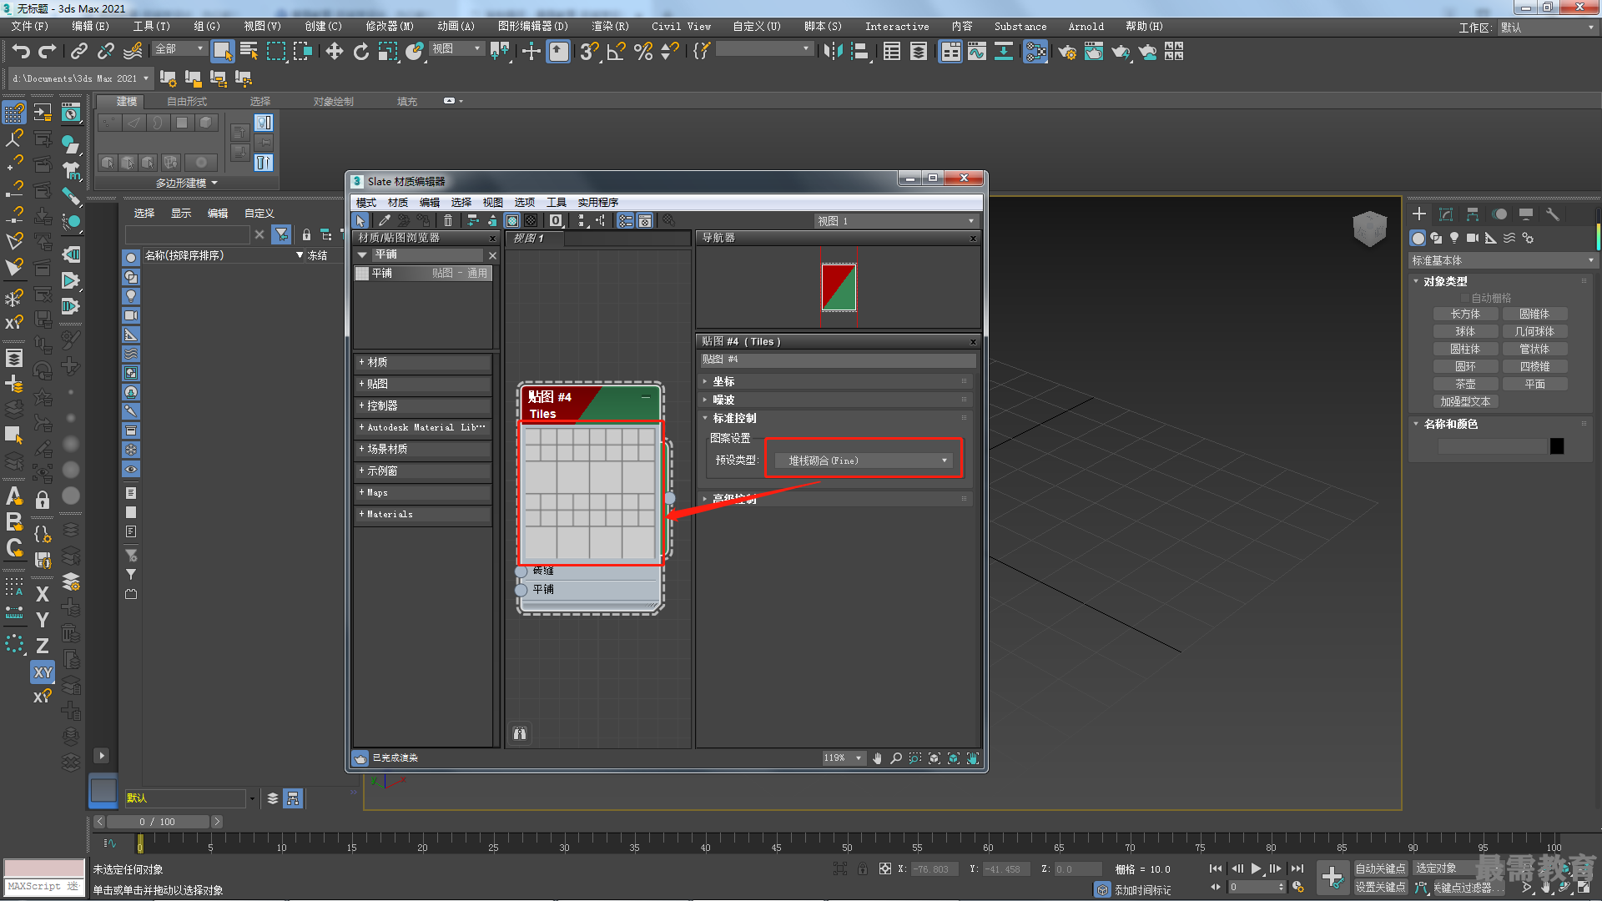Open the Hierarchy panel tab icon
This screenshot has width=1602, height=901.
click(x=1473, y=214)
